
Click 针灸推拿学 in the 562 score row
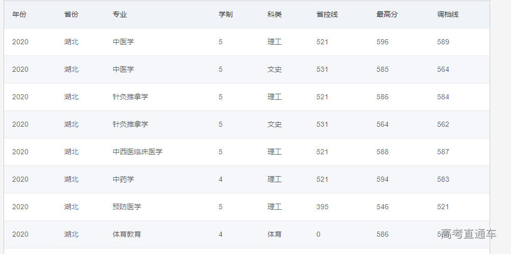(130, 124)
